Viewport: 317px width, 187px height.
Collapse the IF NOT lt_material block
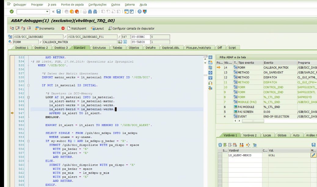point(28,85)
